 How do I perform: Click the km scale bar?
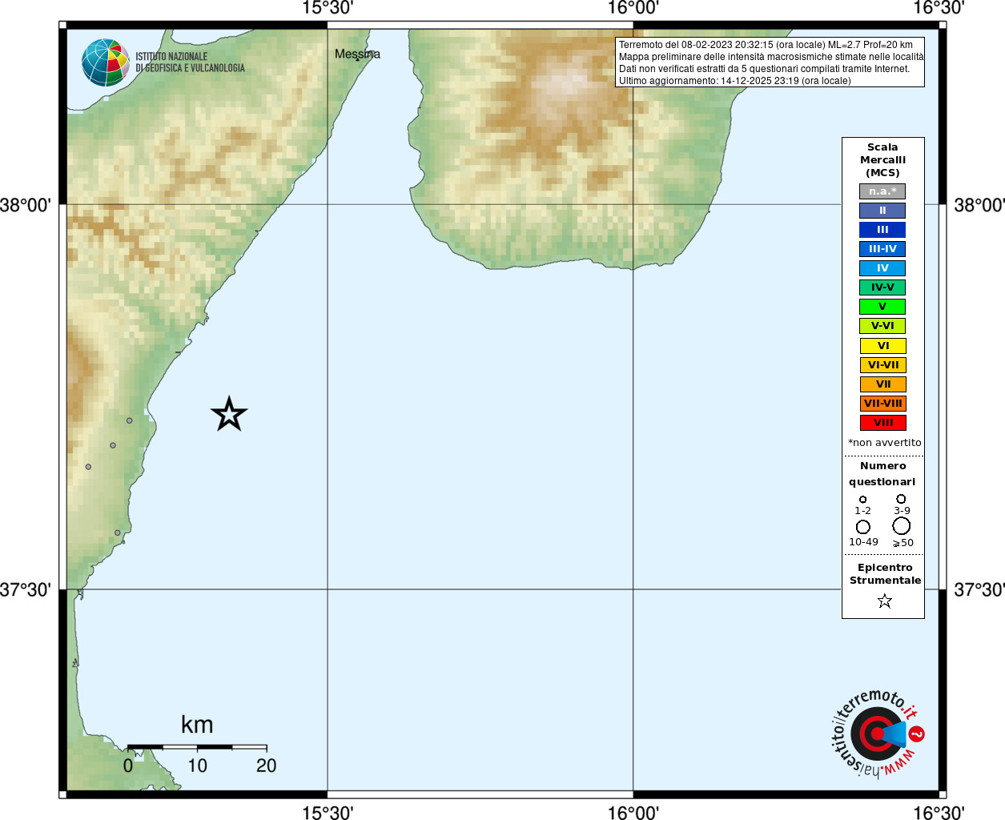tap(197, 747)
